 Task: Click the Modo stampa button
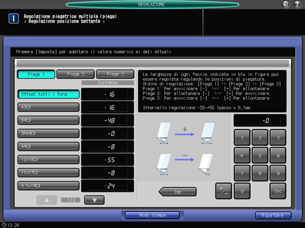click(x=152, y=215)
